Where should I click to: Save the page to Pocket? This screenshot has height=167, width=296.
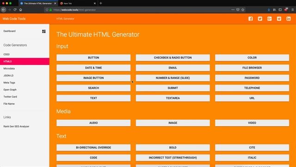238,10
